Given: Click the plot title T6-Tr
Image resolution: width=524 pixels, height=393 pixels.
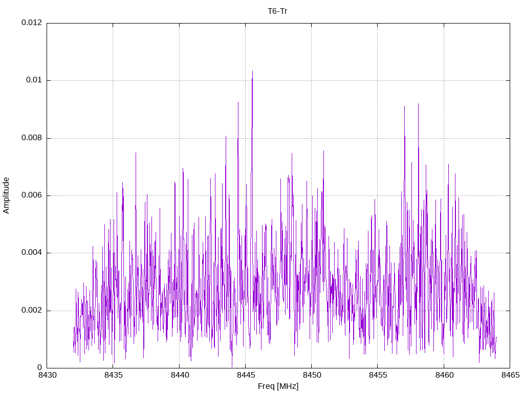Looking at the screenshot, I should (x=277, y=11).
